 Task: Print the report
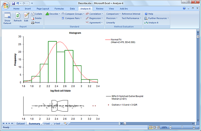pos(35,23)
